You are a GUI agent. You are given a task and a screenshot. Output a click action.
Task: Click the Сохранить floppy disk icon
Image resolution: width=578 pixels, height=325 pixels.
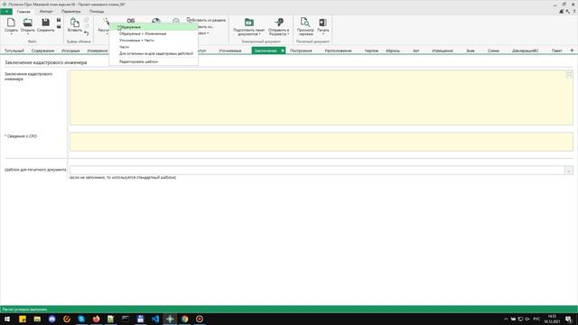(45, 23)
